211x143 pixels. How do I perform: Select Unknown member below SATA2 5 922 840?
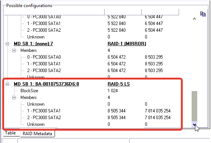coord(36,37)
